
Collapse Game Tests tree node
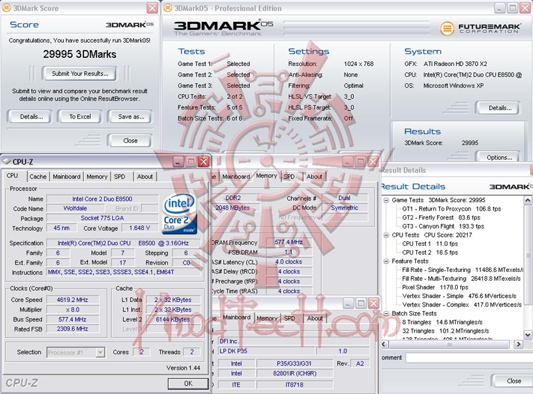pyautogui.click(x=386, y=201)
